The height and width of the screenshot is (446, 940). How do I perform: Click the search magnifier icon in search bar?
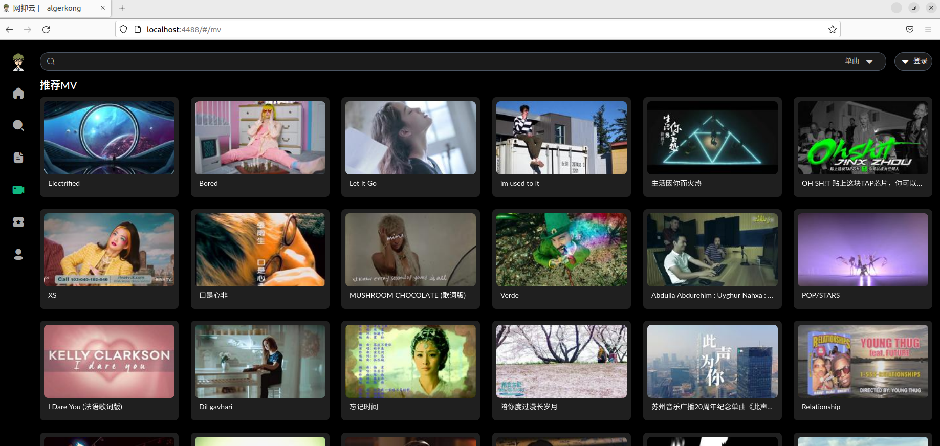point(51,61)
